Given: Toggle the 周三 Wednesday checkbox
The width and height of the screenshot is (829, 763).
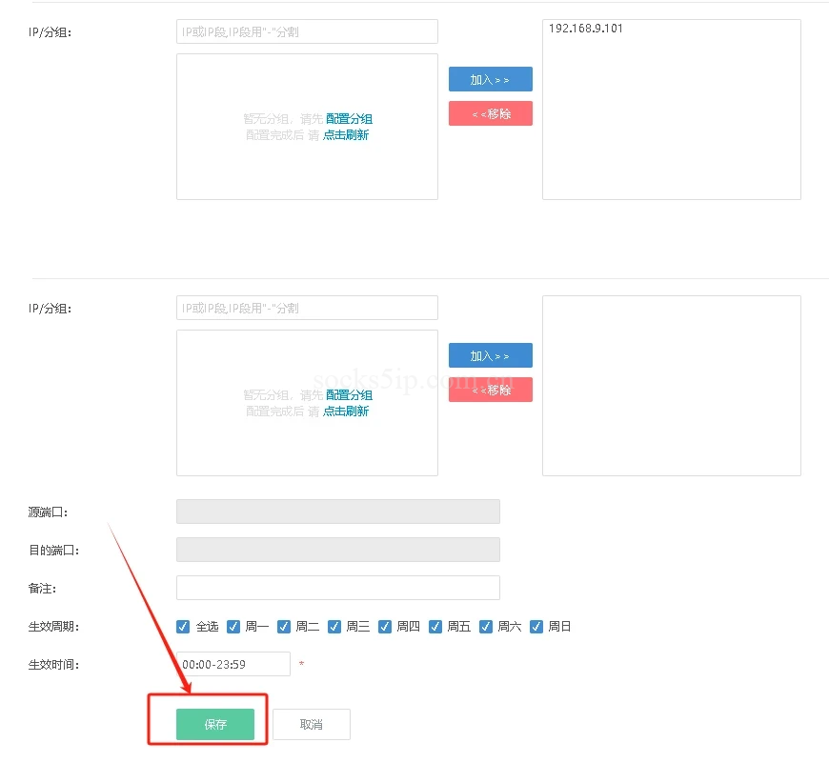Looking at the screenshot, I should 334,627.
